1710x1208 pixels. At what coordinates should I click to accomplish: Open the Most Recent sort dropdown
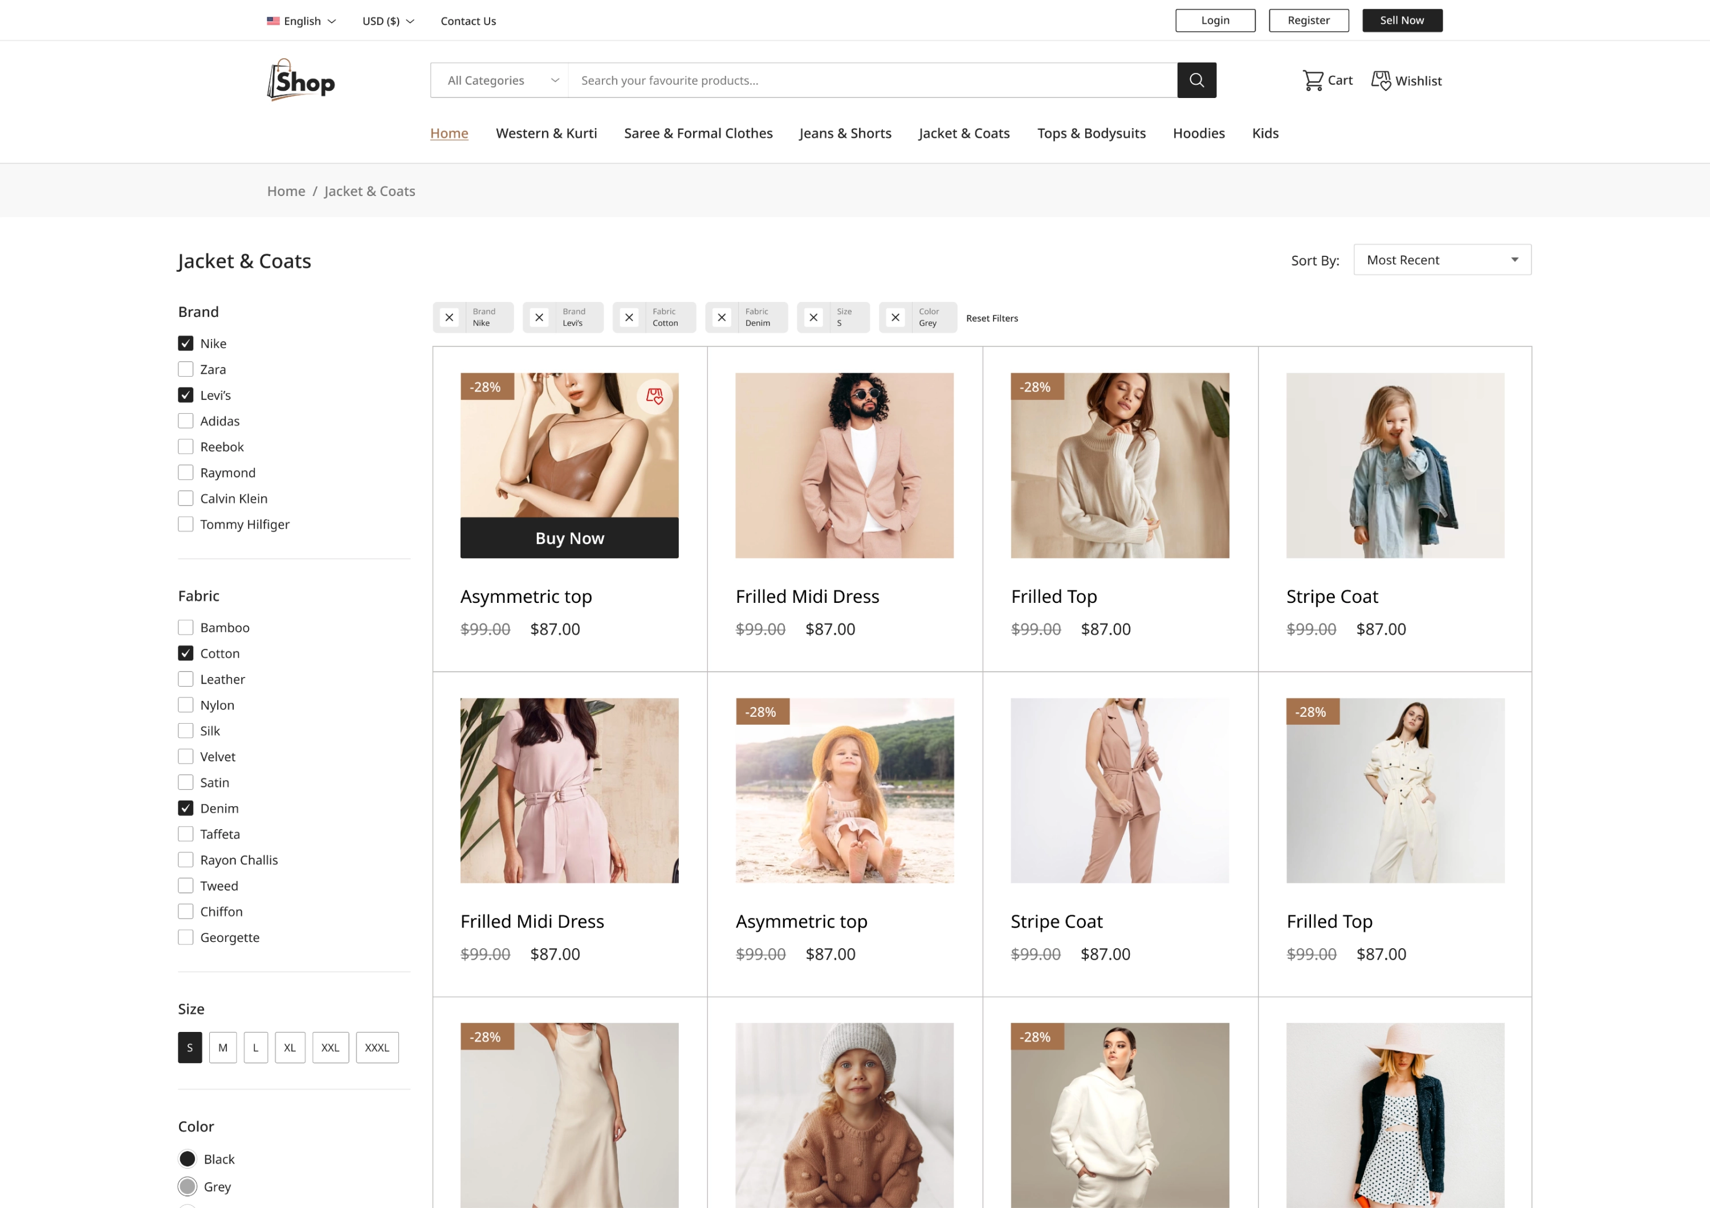coord(1441,259)
